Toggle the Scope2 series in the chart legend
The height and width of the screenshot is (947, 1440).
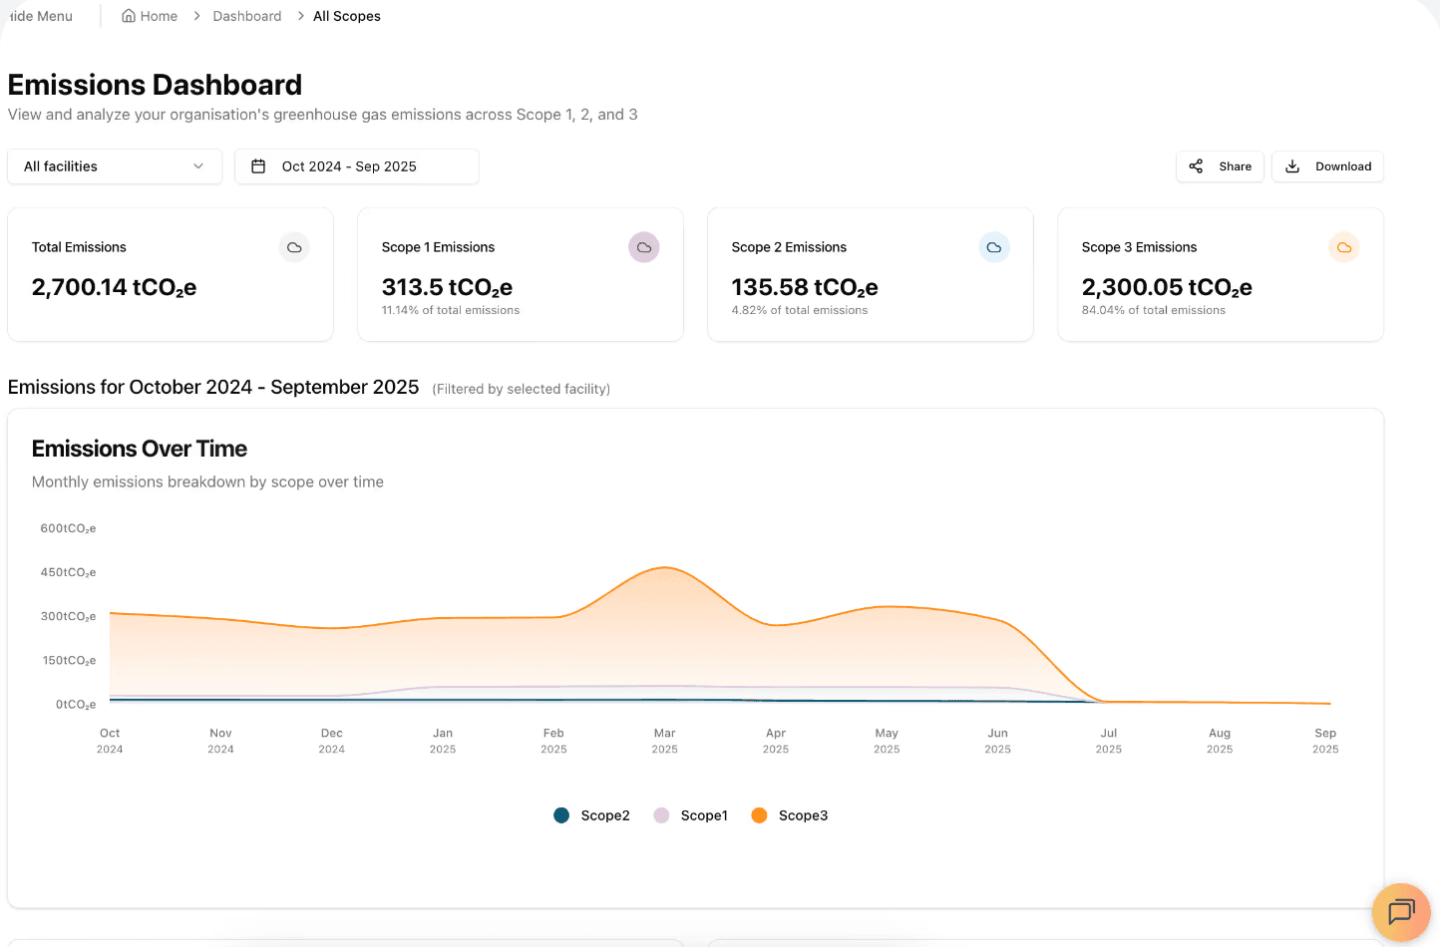591,814
